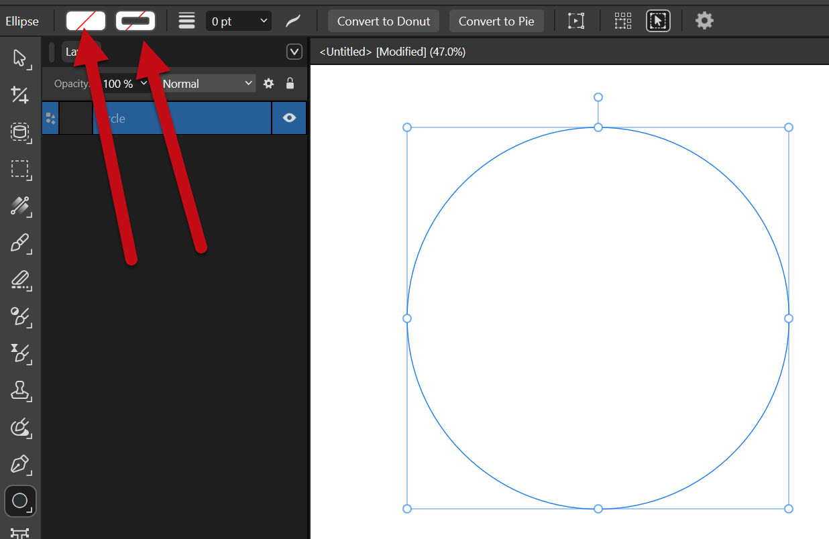Select the Erase Brush tool
The image size is (829, 539).
(x=19, y=280)
